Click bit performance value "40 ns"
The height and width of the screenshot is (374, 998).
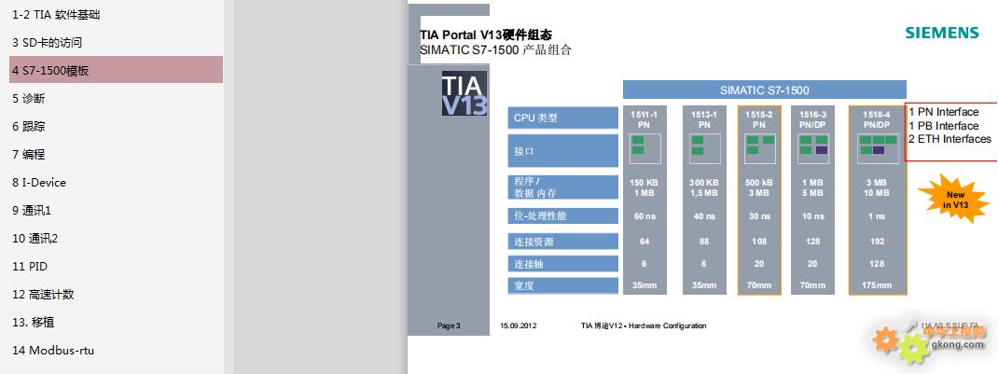(704, 216)
